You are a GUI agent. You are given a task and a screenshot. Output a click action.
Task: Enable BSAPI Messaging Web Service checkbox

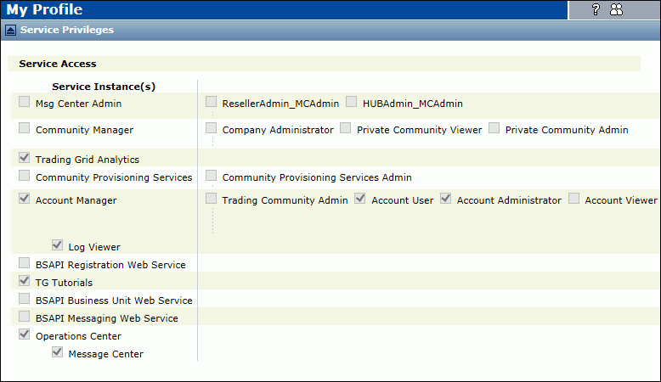point(25,317)
